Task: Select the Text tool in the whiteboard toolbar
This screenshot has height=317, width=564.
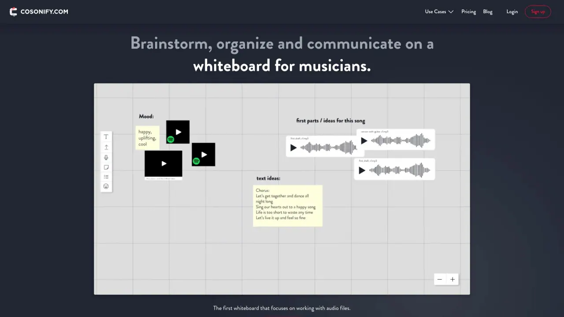Action: (106, 137)
